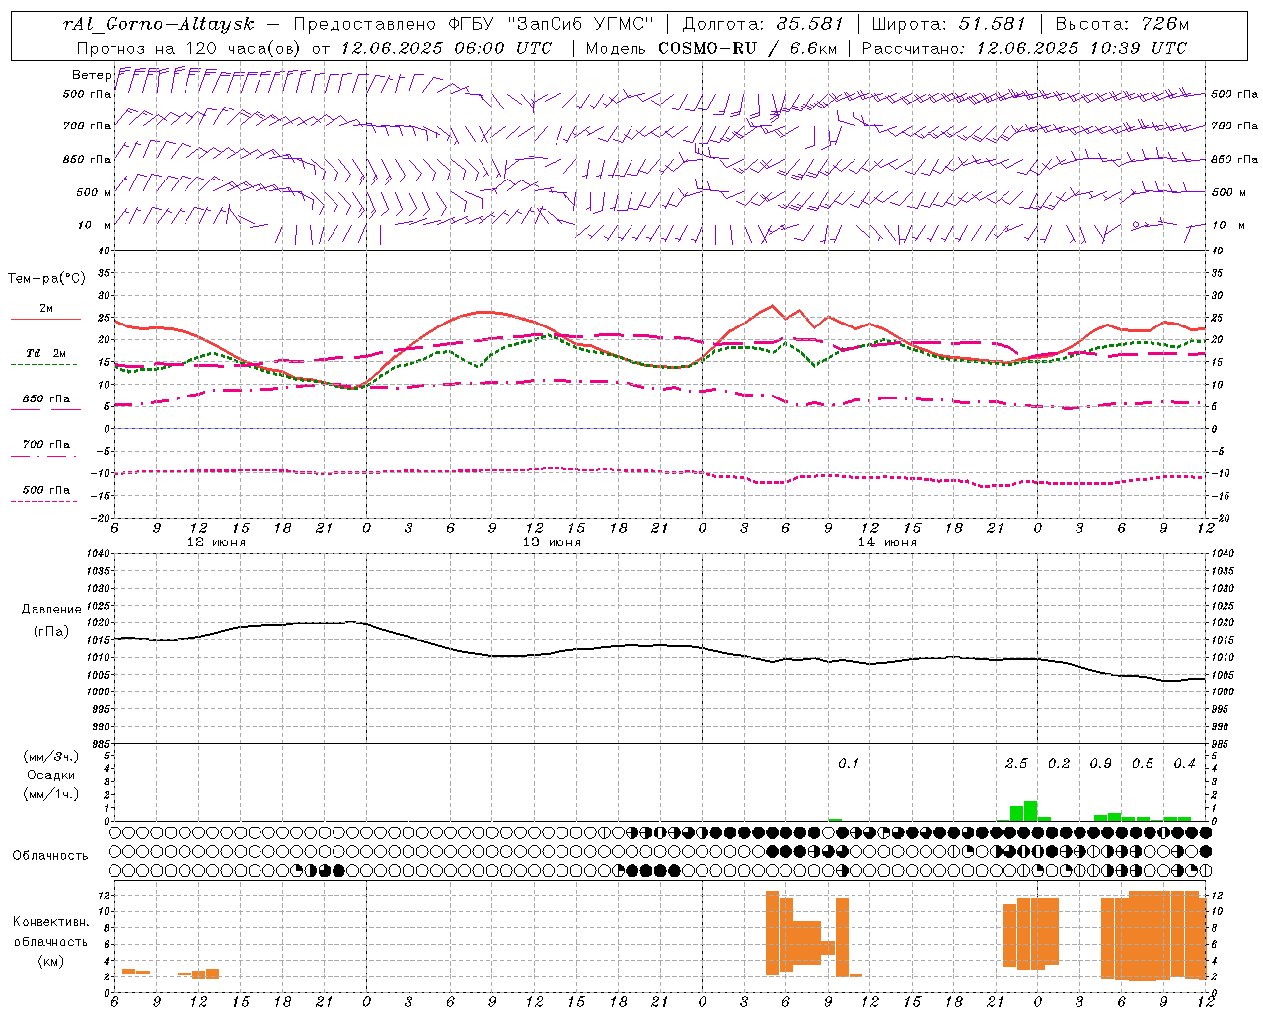
Task: Click 'Прогноз на 120 часа(ов)' forecast text
Action: (189, 48)
